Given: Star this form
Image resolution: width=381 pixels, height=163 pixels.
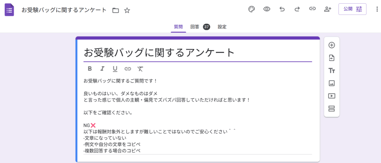Looking at the screenshot, I should [127, 10].
